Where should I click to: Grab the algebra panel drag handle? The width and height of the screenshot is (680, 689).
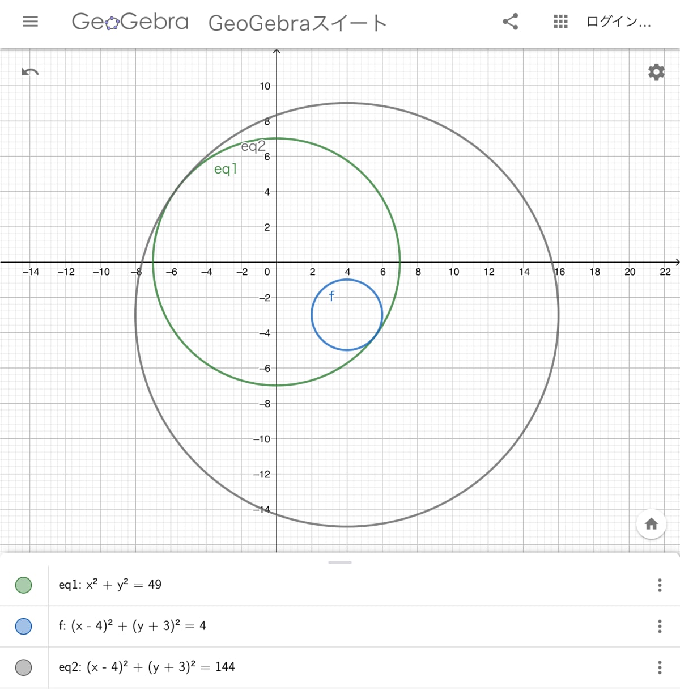pos(340,563)
